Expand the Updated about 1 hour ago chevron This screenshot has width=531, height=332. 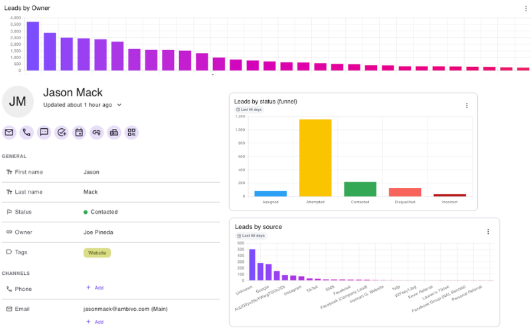tap(119, 105)
